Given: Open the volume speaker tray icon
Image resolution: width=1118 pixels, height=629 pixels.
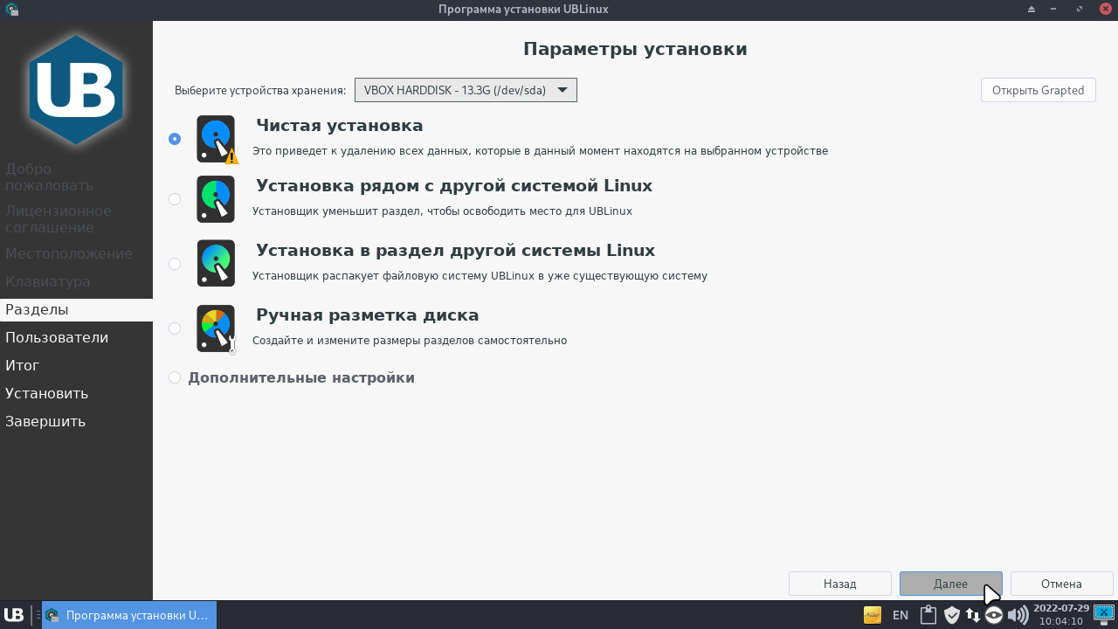Looking at the screenshot, I should coord(1018,615).
